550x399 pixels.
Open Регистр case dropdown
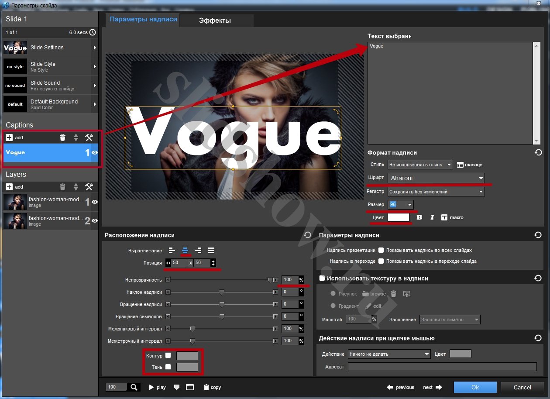point(436,192)
